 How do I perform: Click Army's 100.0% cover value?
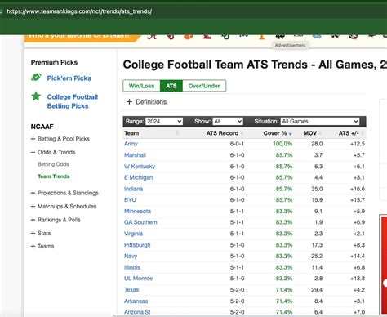pos(282,144)
